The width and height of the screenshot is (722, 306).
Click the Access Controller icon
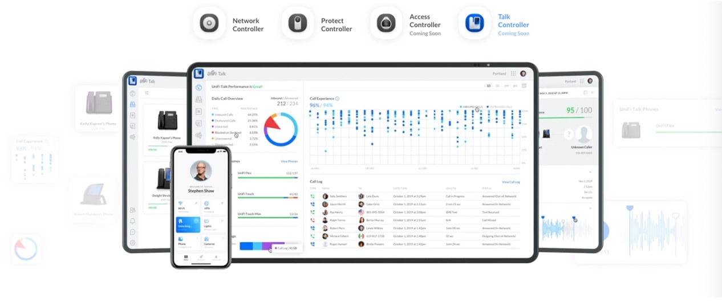(x=386, y=23)
